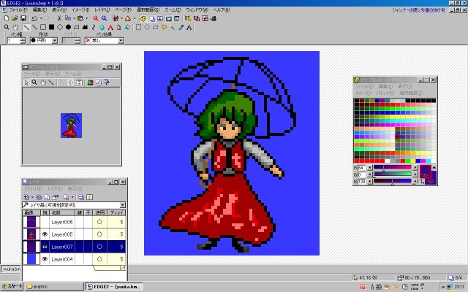Open the ヘルプ (Help) menu
This screenshot has width=468, height=292.
point(221,9)
